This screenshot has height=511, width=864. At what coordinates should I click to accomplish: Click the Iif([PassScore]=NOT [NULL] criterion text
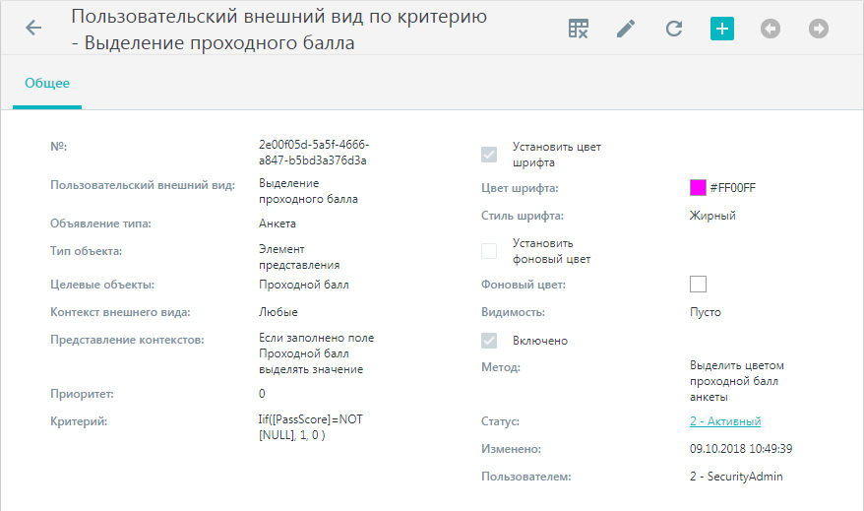311,427
